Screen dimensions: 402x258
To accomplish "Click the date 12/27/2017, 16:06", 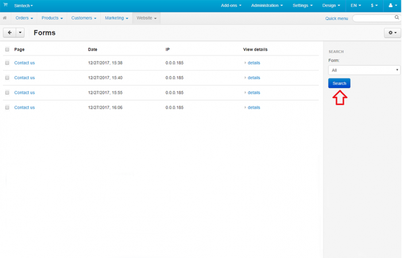I will (105, 107).
